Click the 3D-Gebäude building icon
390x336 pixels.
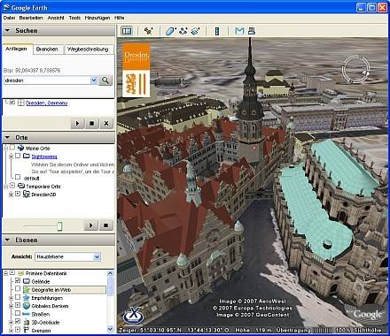(x=27, y=322)
